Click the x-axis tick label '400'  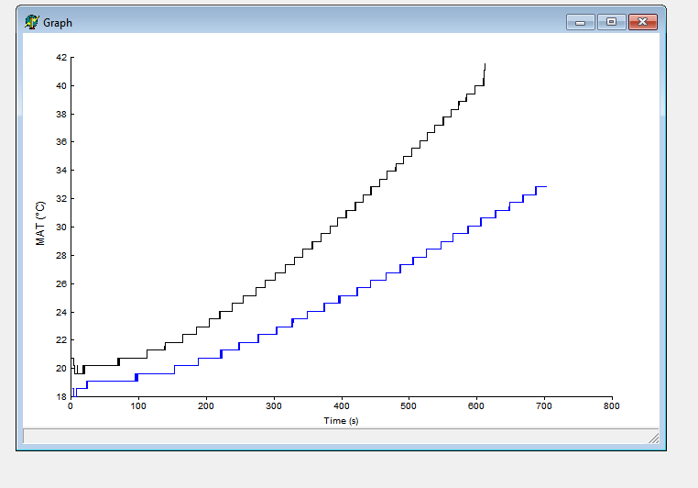[341, 406]
